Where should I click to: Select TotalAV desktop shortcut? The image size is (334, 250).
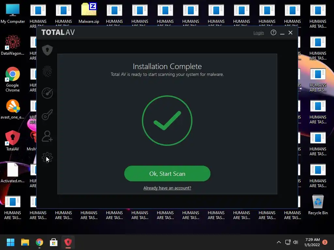13,141
